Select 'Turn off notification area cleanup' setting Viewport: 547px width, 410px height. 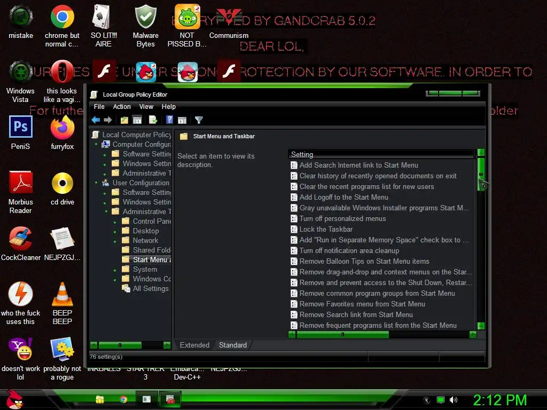pos(349,251)
